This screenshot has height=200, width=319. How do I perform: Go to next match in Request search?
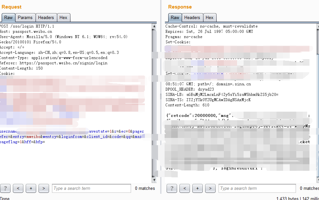(44, 188)
